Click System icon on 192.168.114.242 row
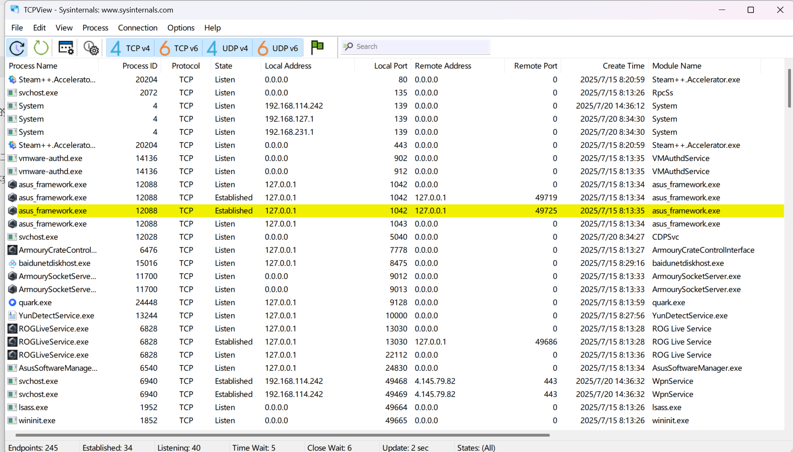This screenshot has width=793, height=452. tap(12, 106)
